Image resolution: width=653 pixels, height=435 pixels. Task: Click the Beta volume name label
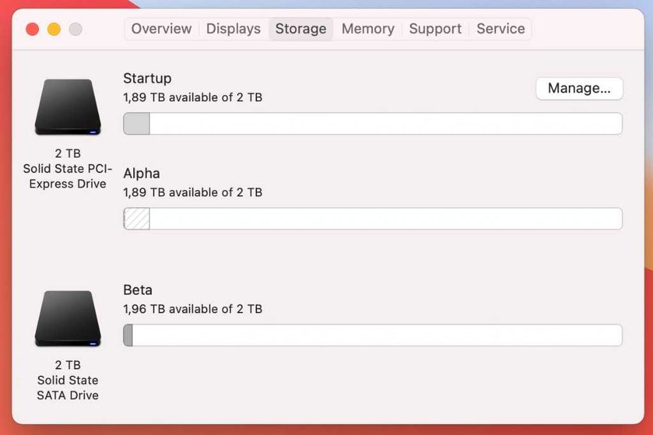tap(137, 289)
